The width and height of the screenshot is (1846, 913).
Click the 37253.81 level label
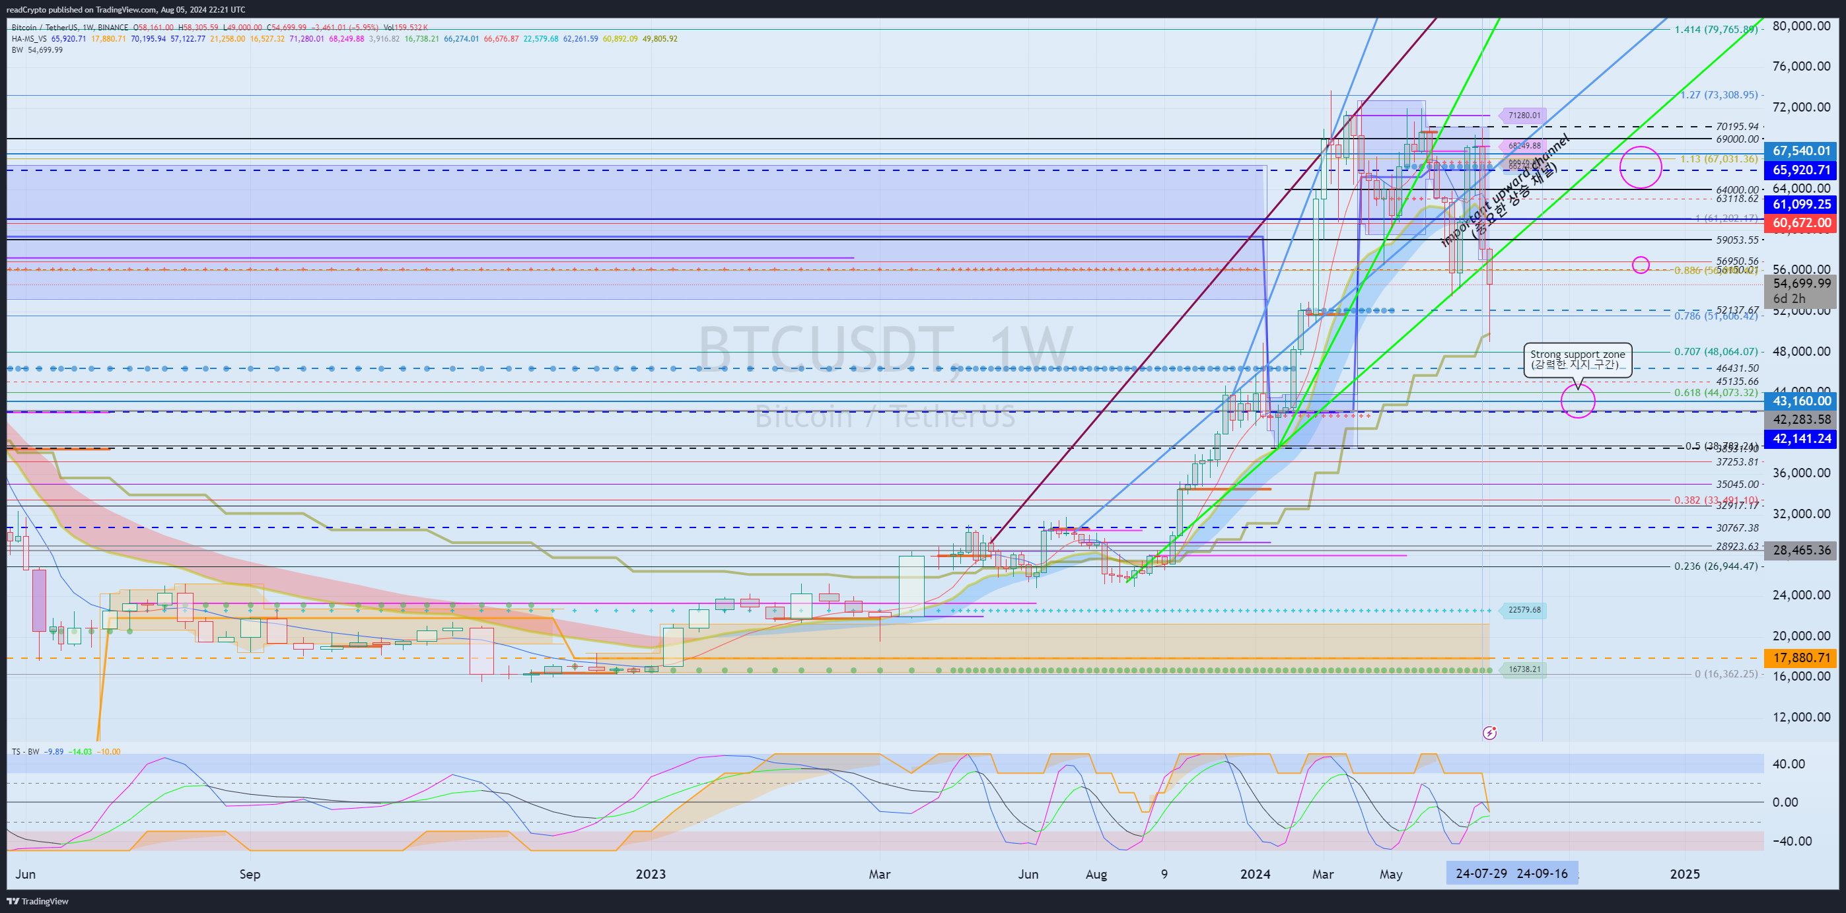(x=1737, y=462)
